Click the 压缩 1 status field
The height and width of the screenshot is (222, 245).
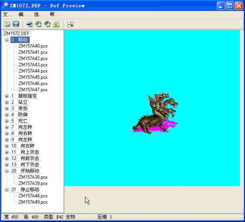coord(105,217)
